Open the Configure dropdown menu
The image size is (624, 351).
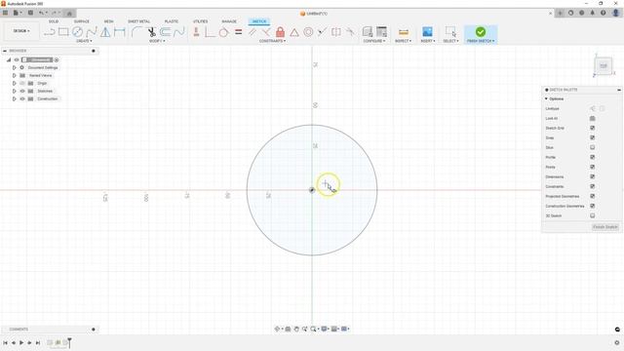coord(374,41)
